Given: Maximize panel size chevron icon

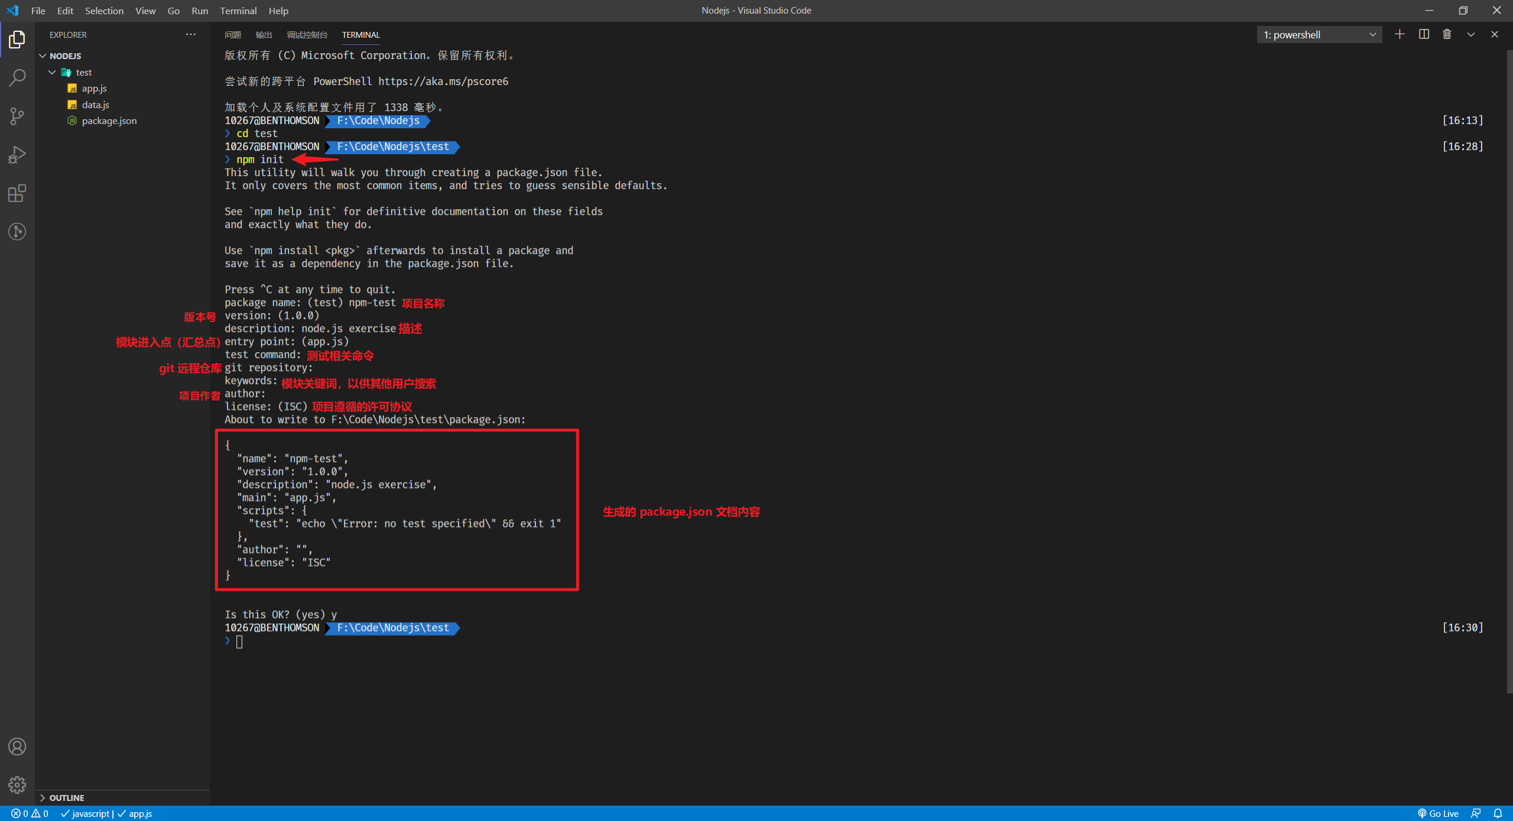Looking at the screenshot, I should 1471,34.
